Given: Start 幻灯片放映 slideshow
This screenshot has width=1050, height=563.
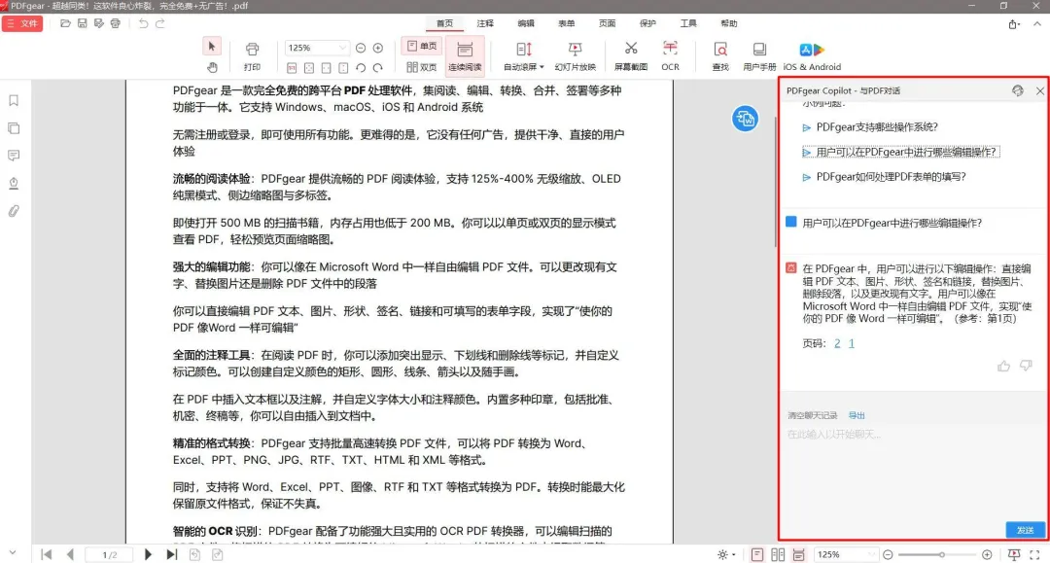Looking at the screenshot, I should (575, 56).
